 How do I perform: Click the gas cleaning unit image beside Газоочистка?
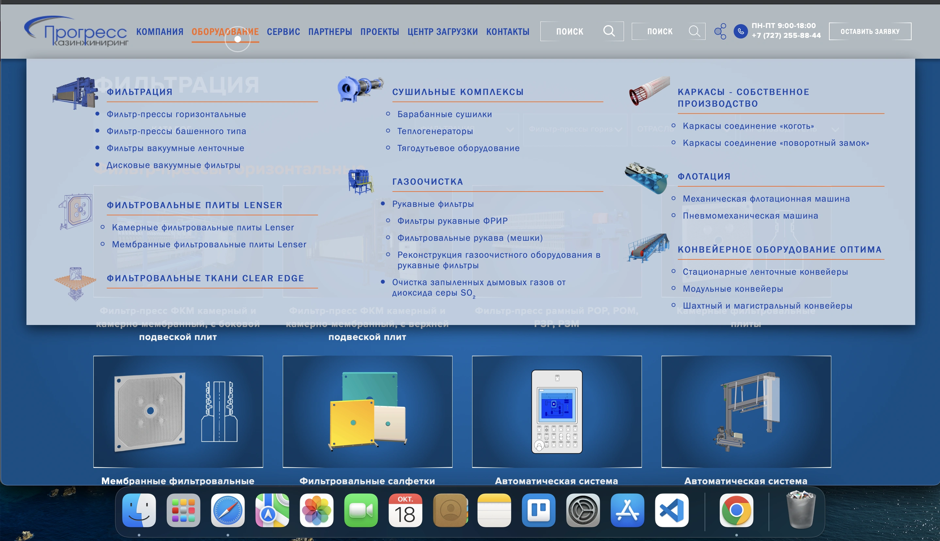(360, 182)
